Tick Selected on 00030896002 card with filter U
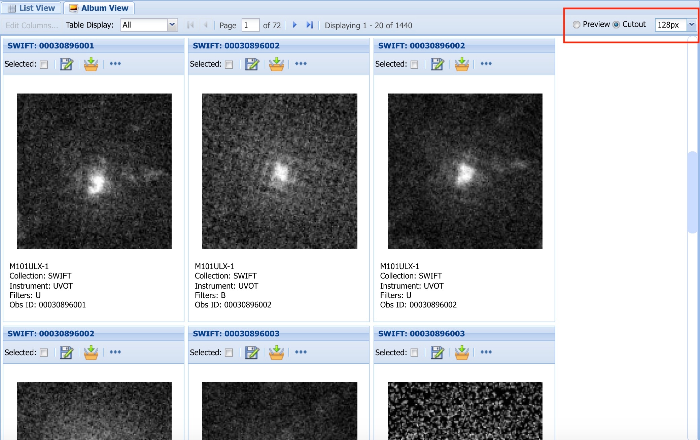The height and width of the screenshot is (440, 700). point(414,64)
